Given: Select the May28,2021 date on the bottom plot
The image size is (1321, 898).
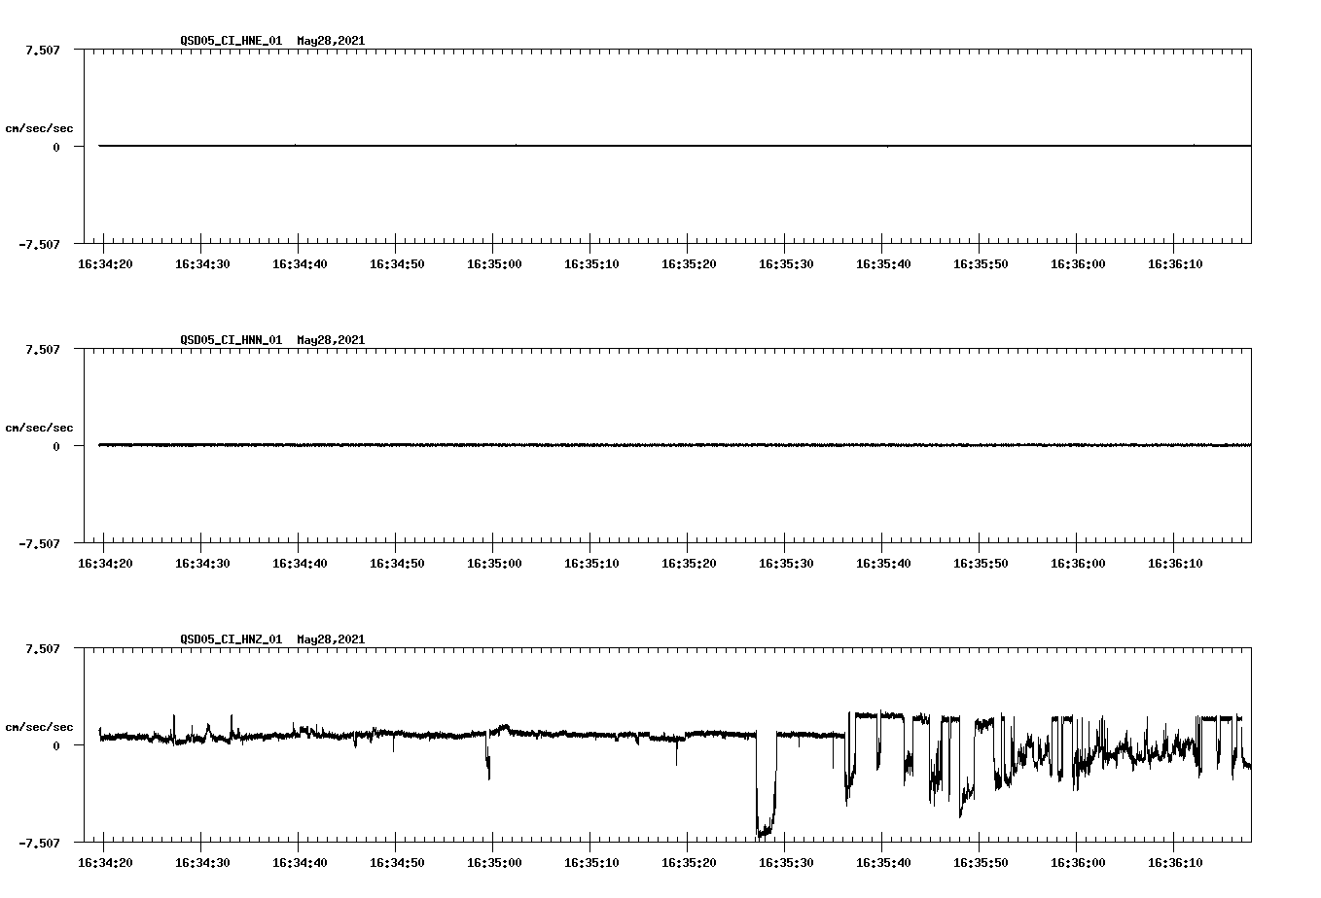Looking at the screenshot, I should (330, 639).
